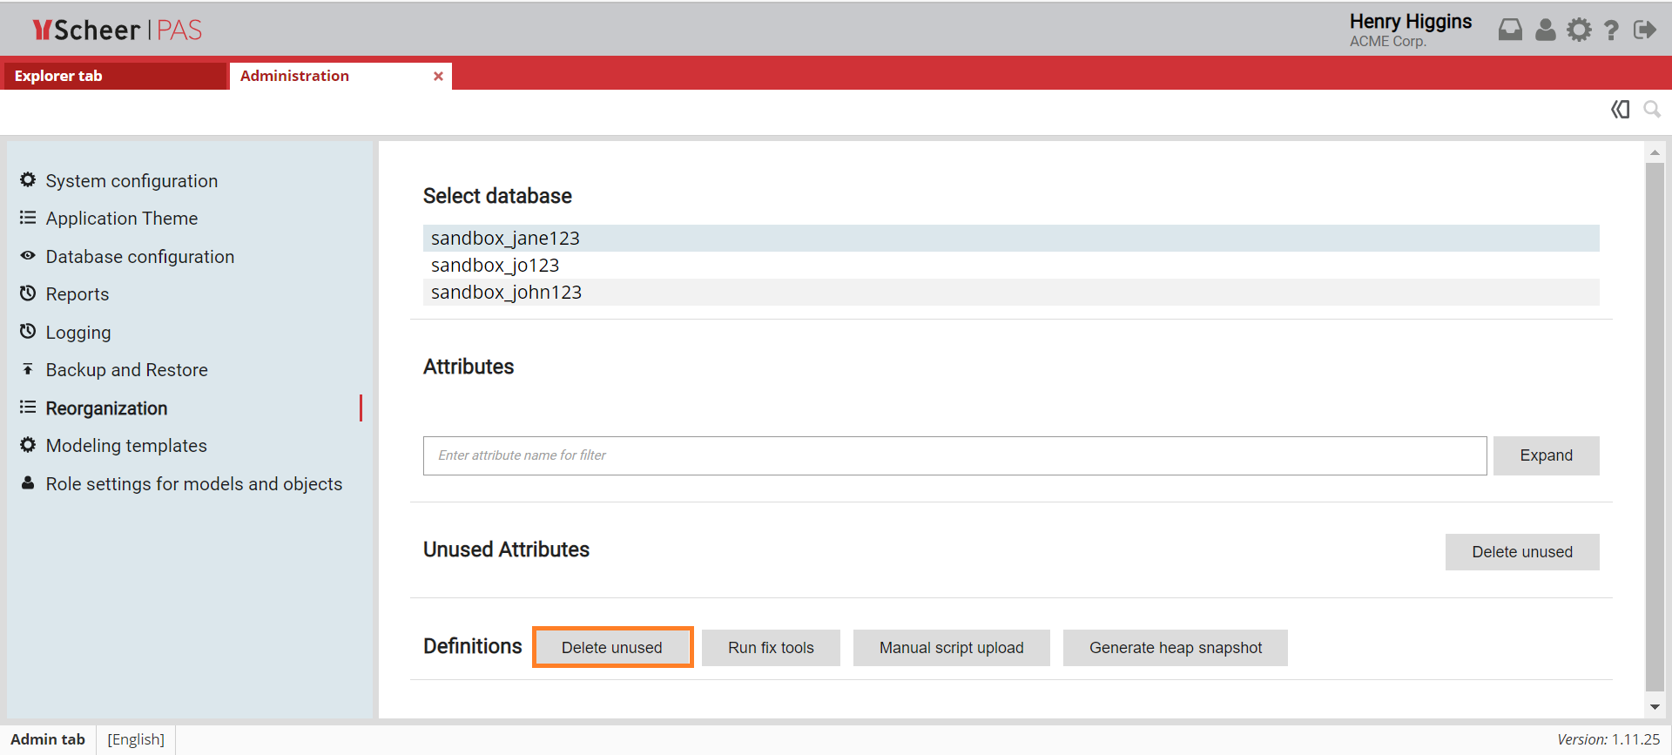Select Backup and Restore menu item
This screenshot has width=1672, height=755.
point(126,370)
